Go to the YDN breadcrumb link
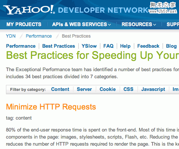179x149 pixels. coord(11,36)
